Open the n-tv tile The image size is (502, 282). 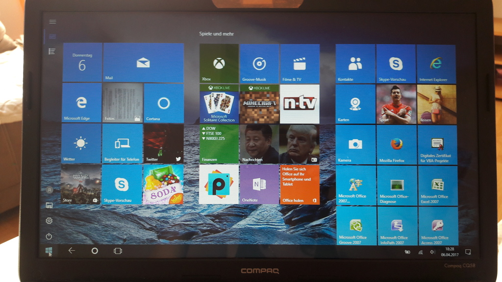click(x=300, y=104)
